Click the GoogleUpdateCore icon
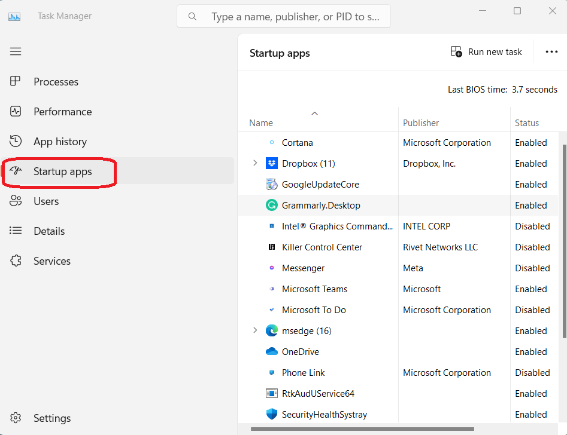 [x=272, y=185]
